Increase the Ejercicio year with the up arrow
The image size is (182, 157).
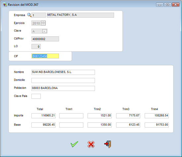(x=43, y=22)
